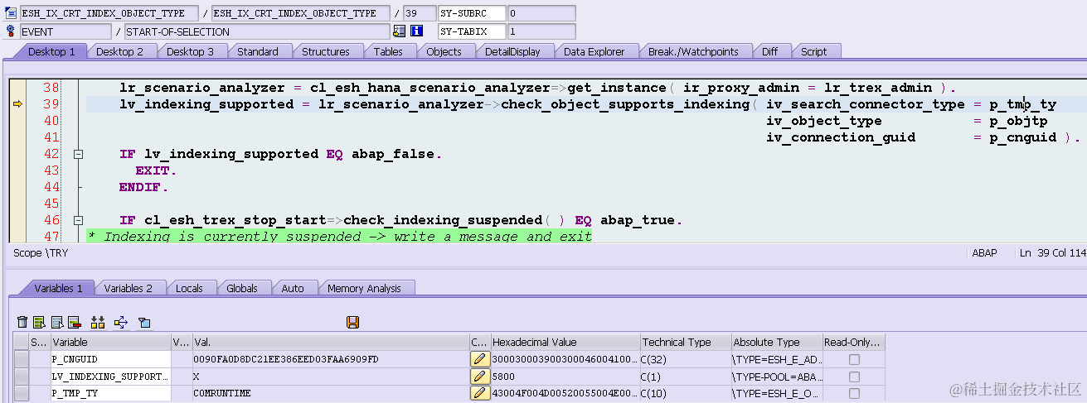
Task: Open the Tables tab
Action: 388,51
